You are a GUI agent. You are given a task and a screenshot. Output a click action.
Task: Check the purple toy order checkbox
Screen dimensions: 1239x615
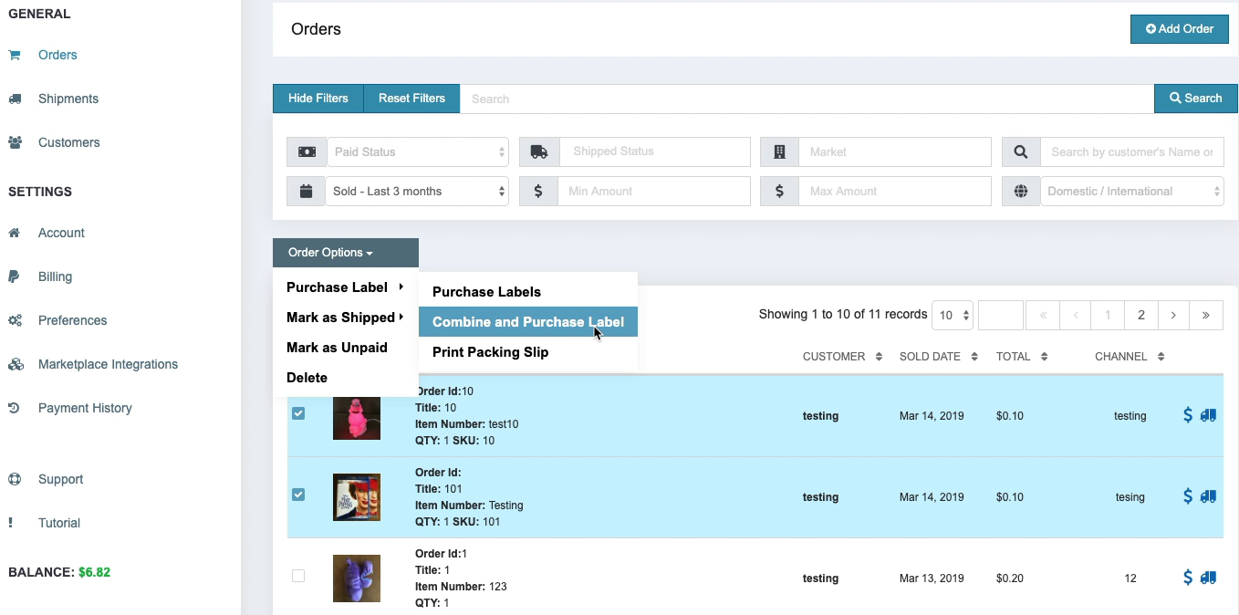(298, 576)
